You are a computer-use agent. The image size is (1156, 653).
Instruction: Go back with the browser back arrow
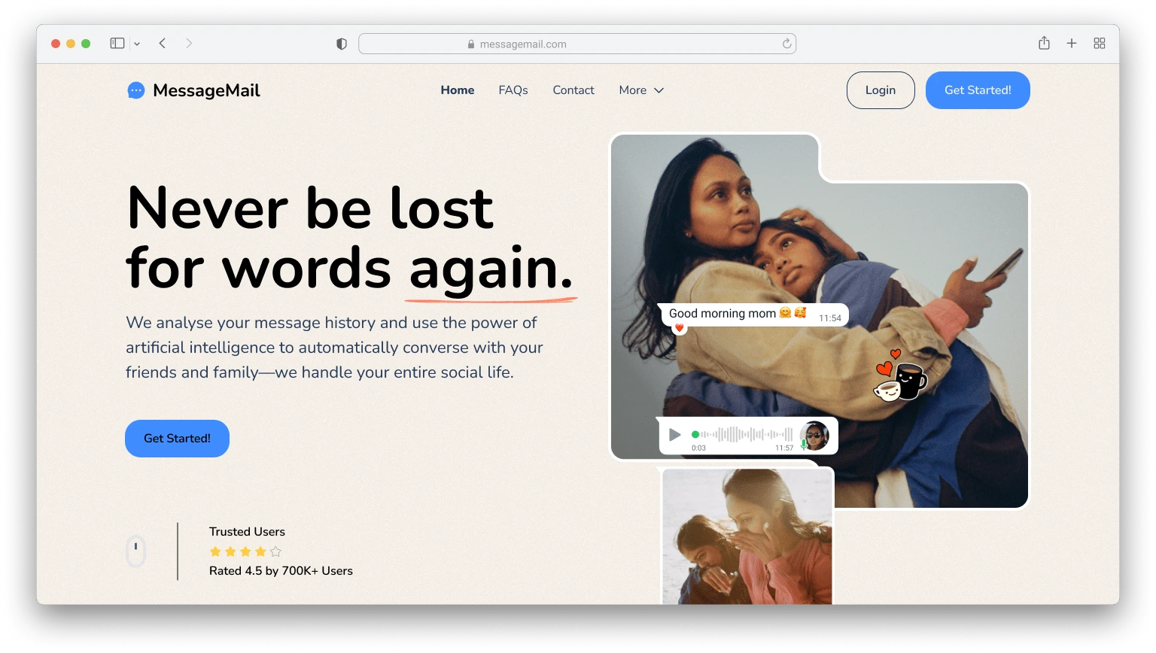coord(163,44)
